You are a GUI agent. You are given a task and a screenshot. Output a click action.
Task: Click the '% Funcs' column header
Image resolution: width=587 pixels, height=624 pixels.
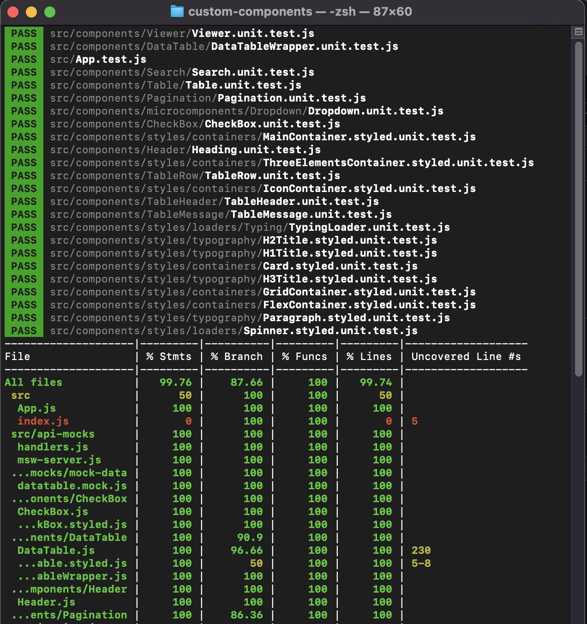(x=305, y=357)
